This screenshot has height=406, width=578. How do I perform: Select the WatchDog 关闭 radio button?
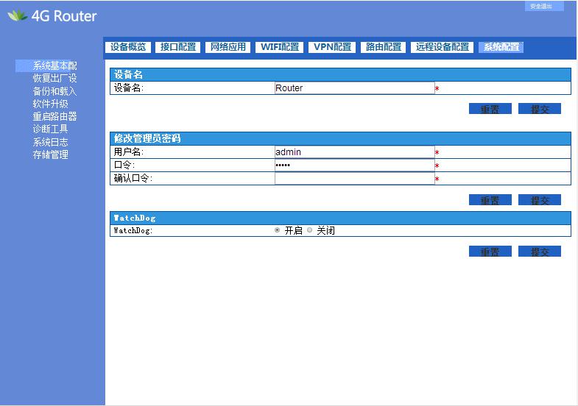coord(310,230)
